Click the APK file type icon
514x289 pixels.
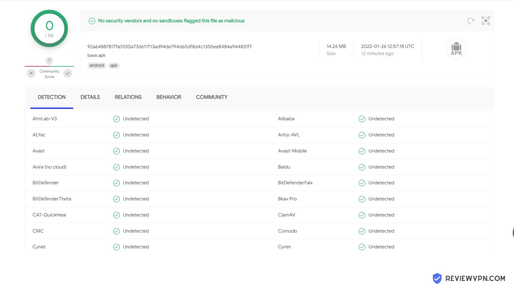(x=456, y=49)
